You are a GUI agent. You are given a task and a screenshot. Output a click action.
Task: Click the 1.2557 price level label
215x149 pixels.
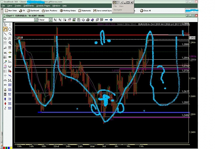click(x=185, y=102)
